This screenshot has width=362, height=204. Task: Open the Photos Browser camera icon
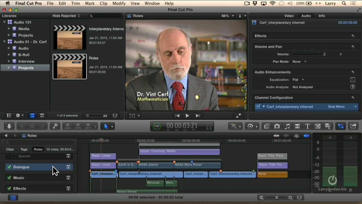(277, 126)
